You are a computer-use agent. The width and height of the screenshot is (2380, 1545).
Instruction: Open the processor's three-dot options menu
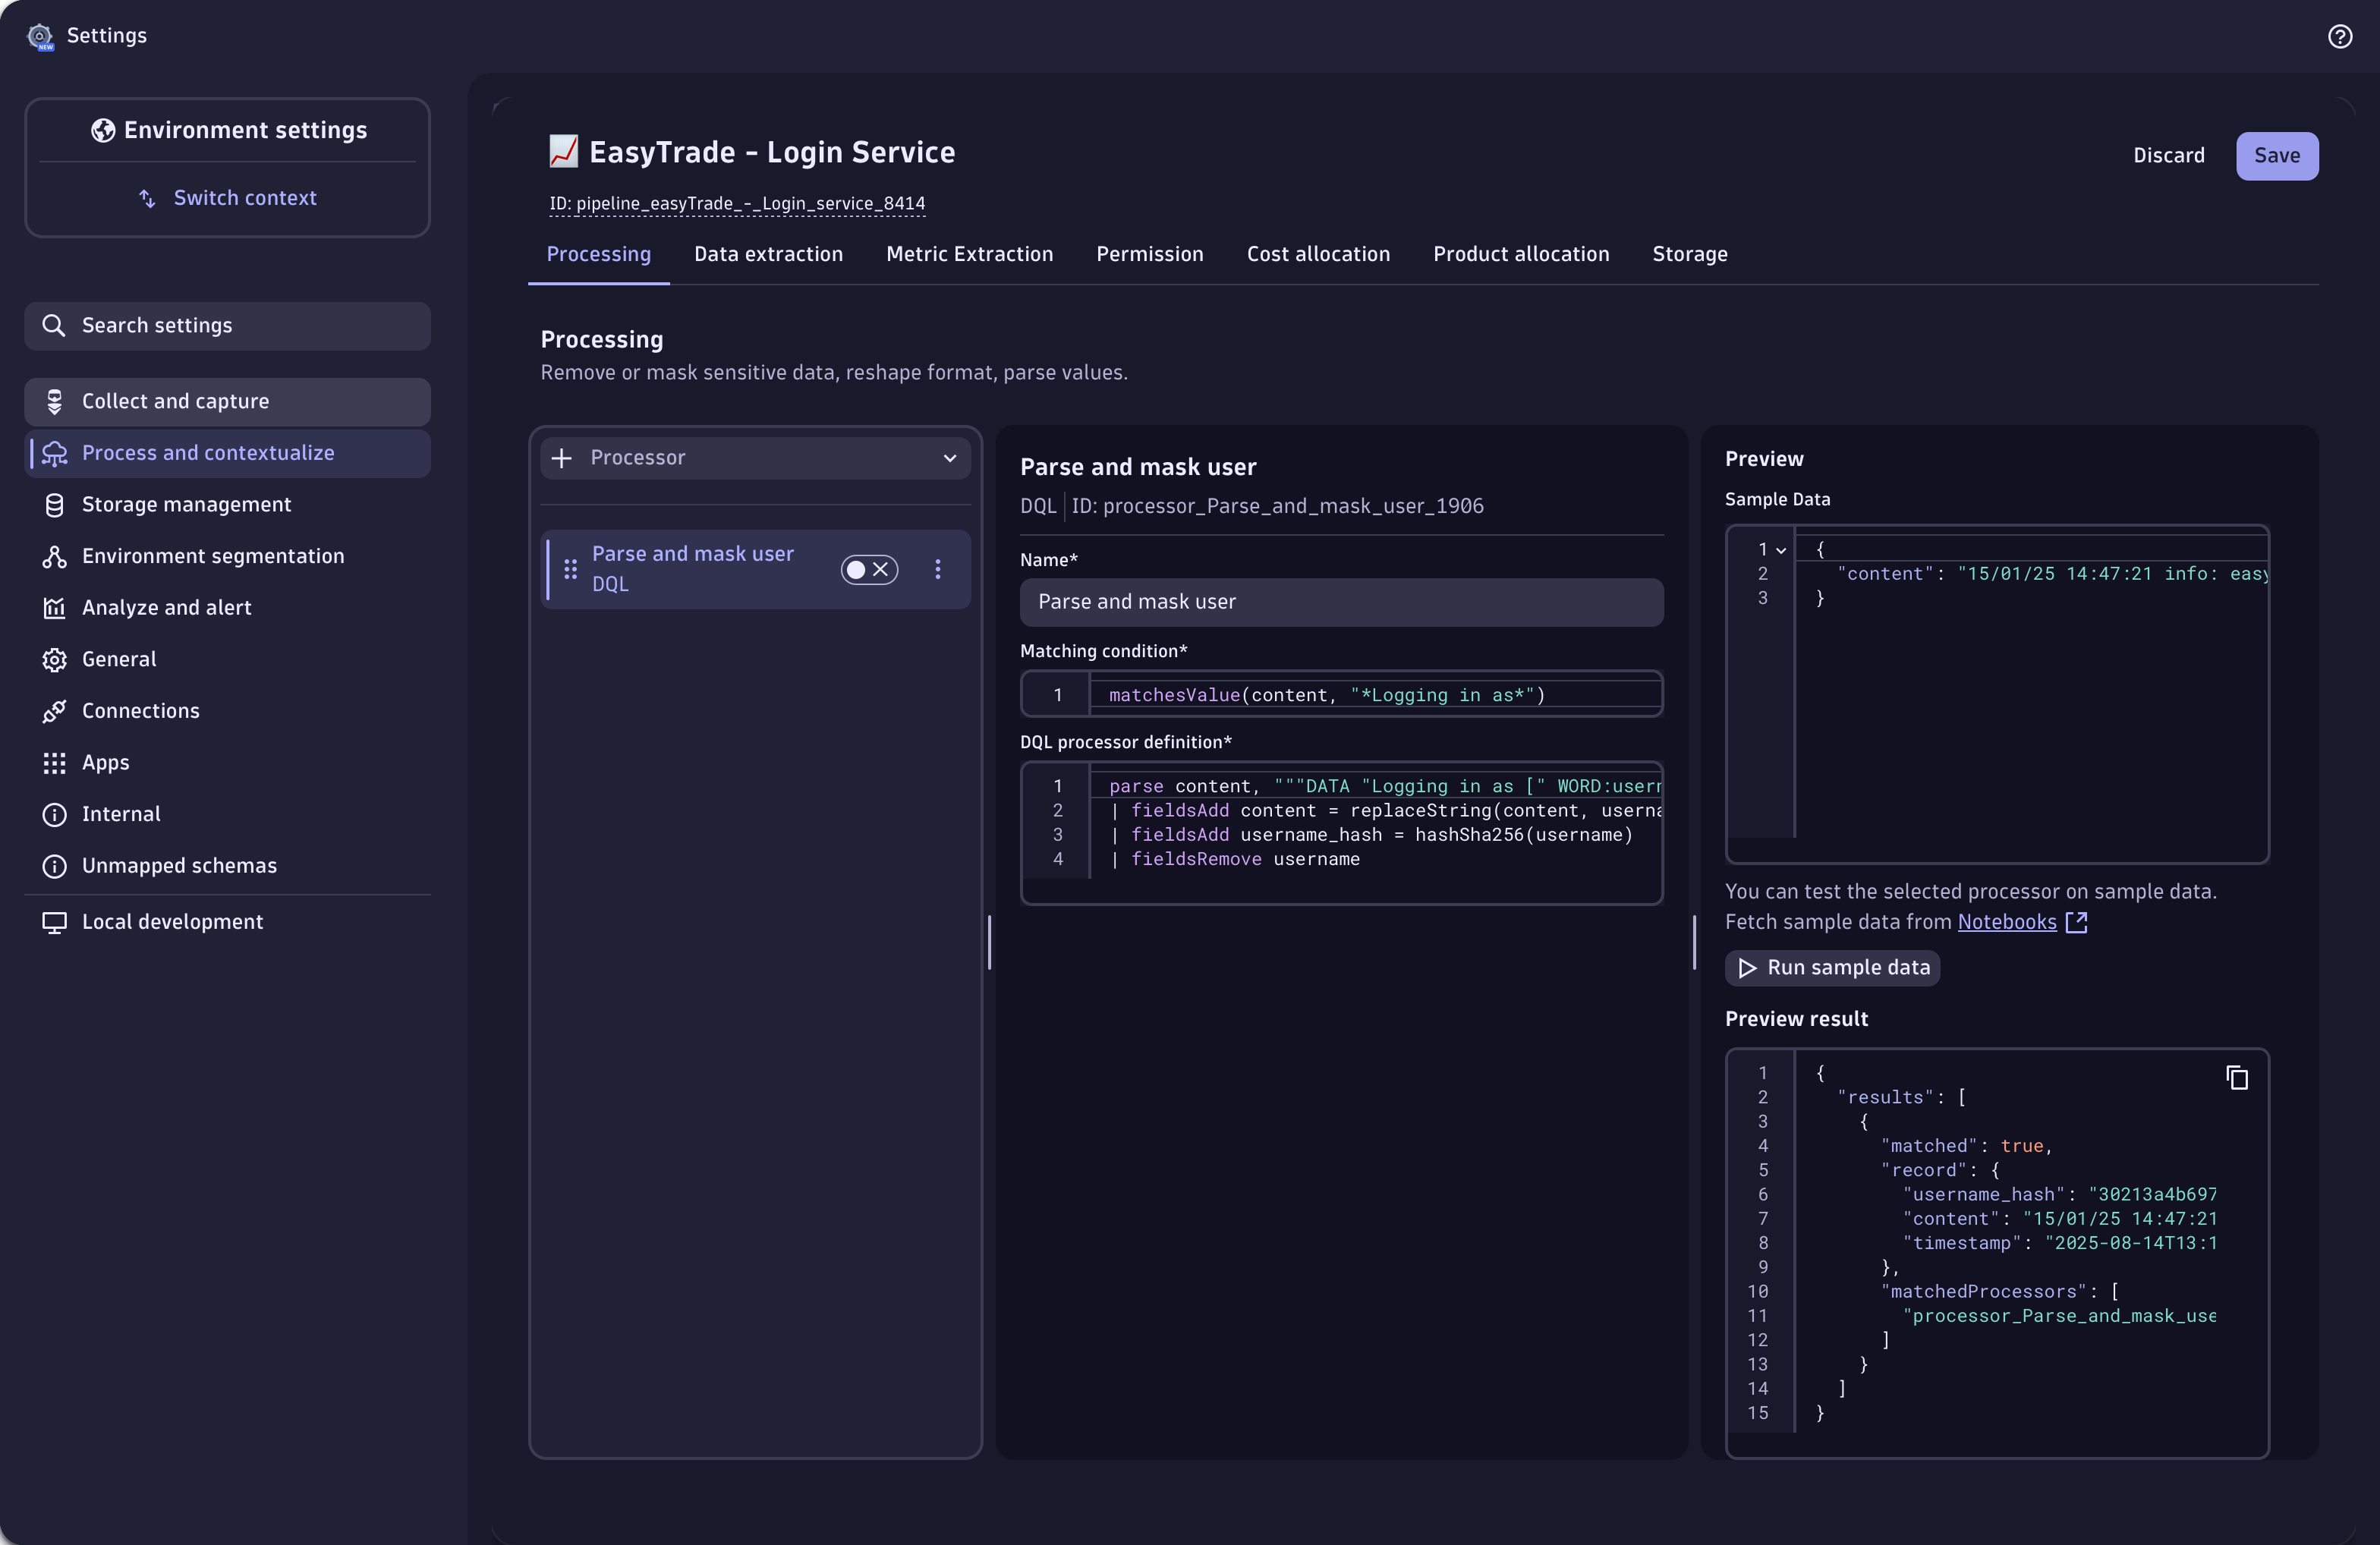click(x=938, y=569)
